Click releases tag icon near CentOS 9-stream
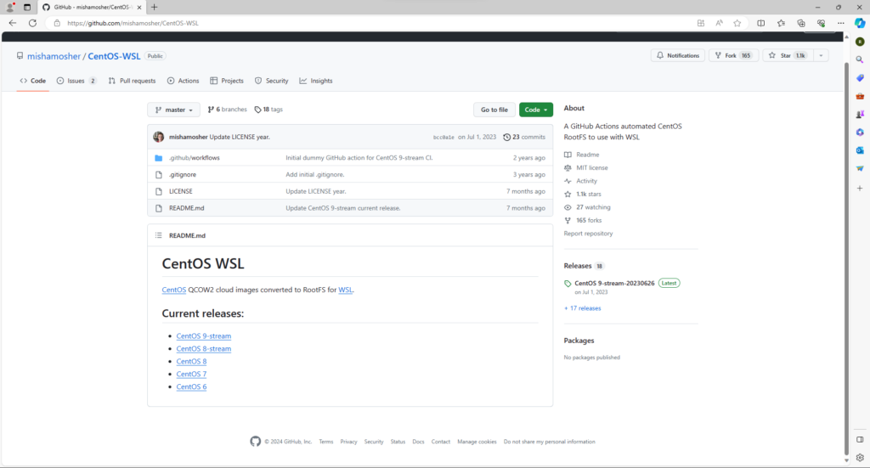This screenshot has width=870, height=468. coord(568,284)
